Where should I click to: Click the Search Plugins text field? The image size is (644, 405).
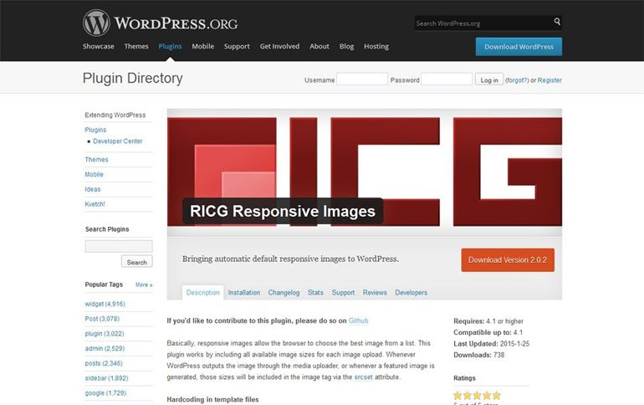click(119, 247)
